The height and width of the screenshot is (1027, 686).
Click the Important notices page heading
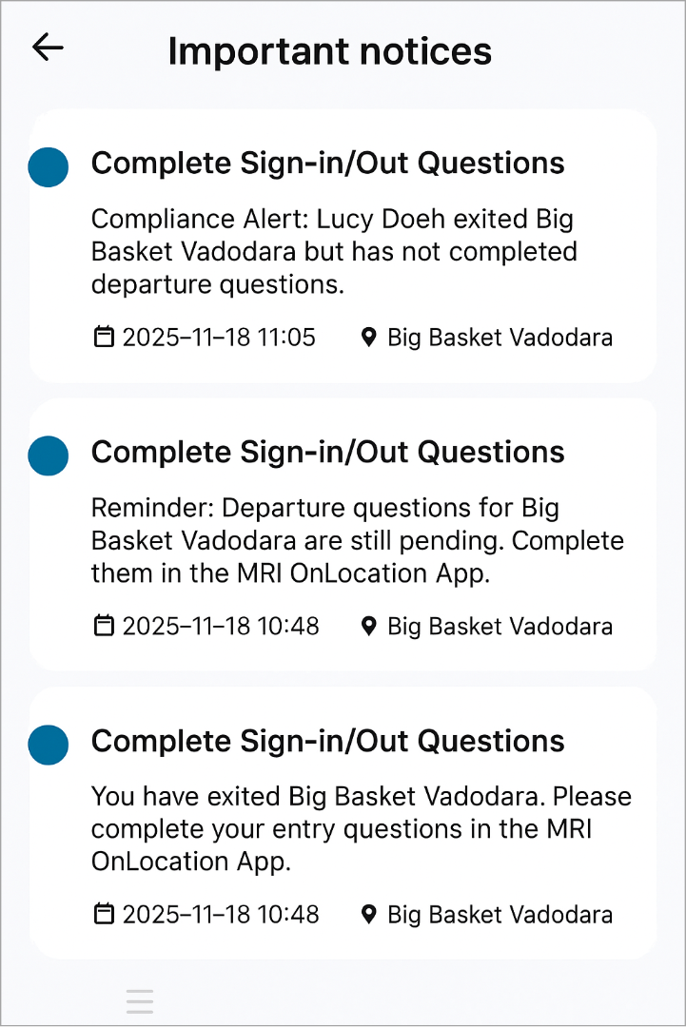329,50
